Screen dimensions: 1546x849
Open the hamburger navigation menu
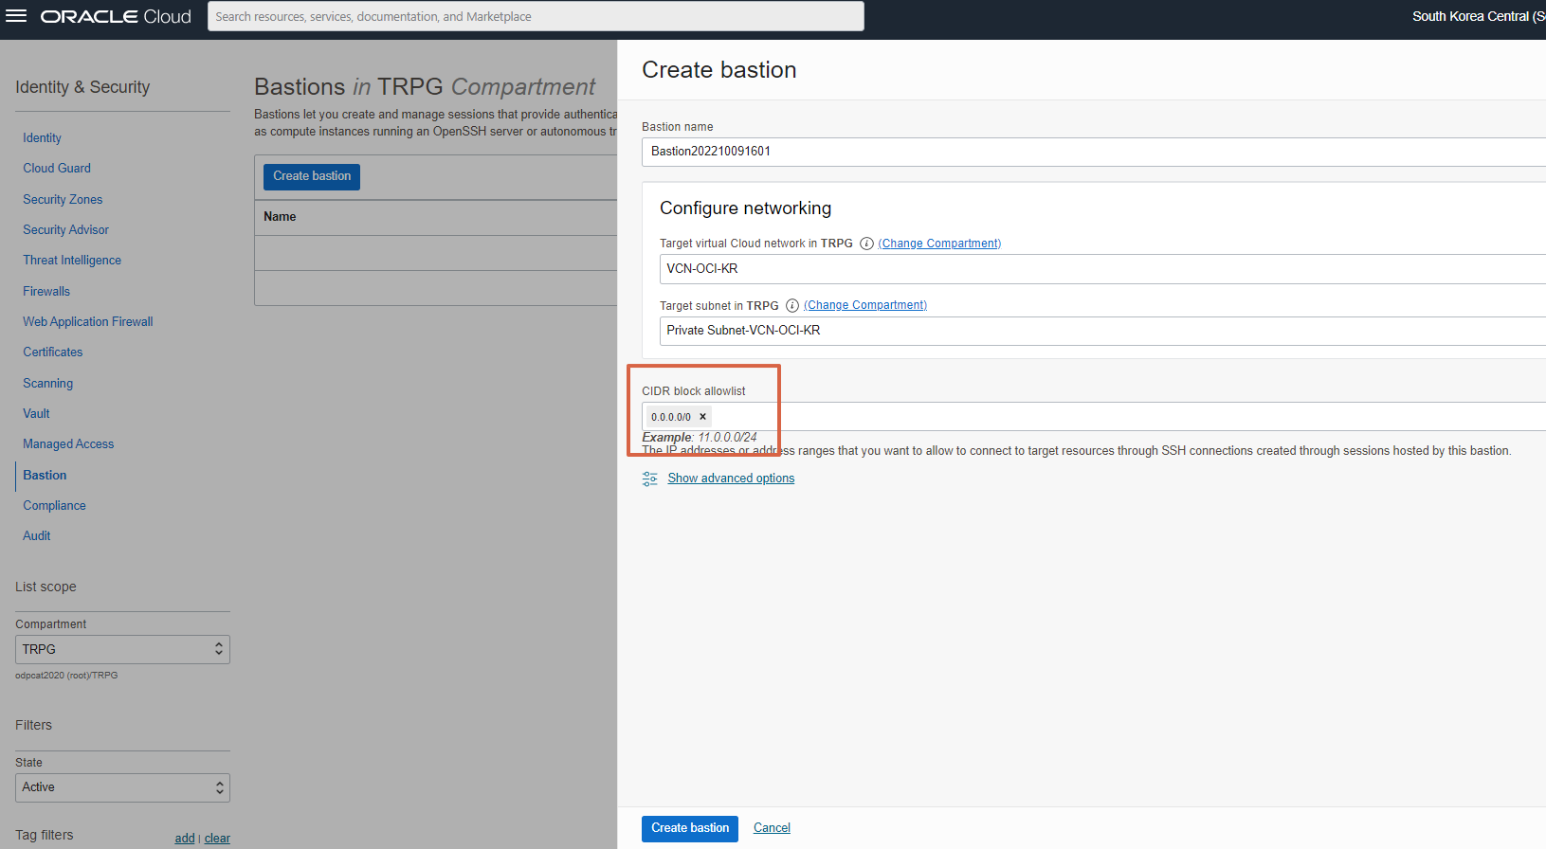16,16
